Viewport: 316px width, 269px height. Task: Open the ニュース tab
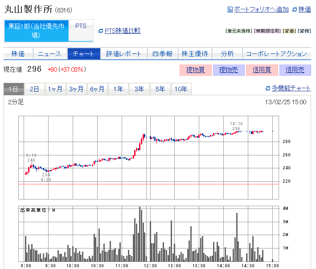[50, 54]
